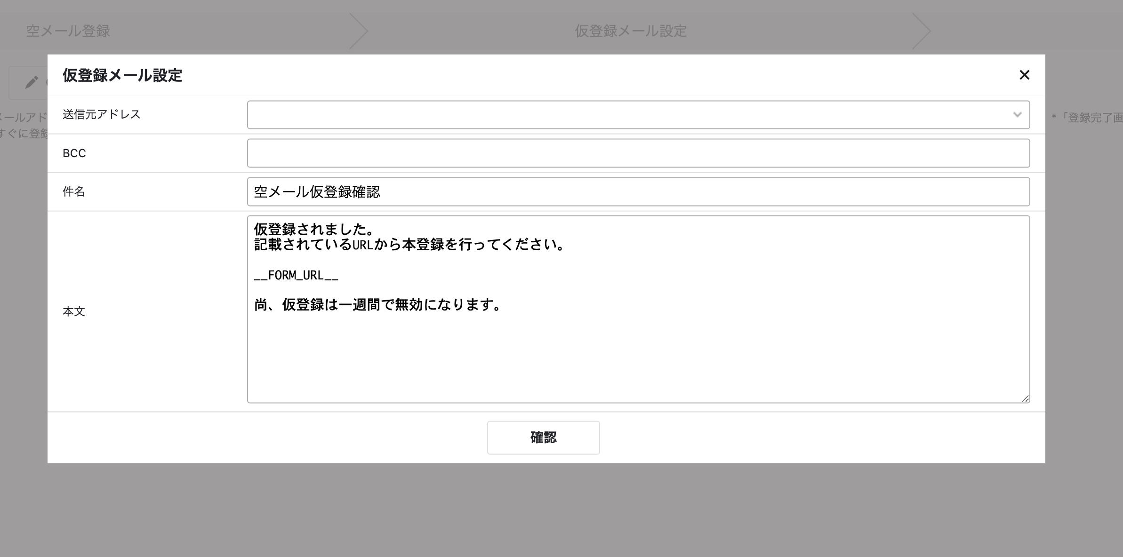Close the 仮登録メール設定 dialog
1123x557 pixels.
point(1024,75)
